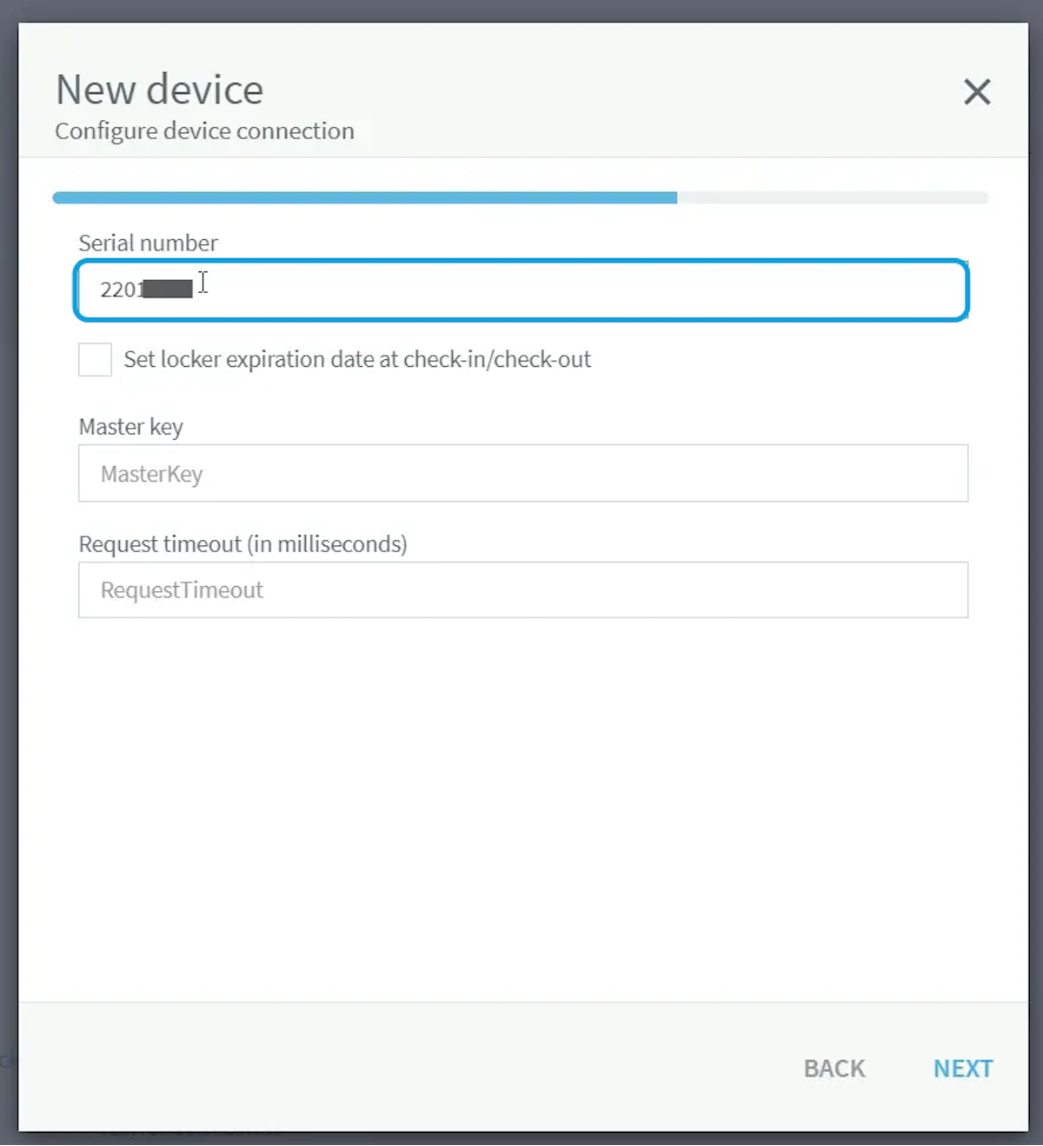Click the 'Serial number' field label
The width and height of the screenshot is (1043, 1146).
[148, 243]
